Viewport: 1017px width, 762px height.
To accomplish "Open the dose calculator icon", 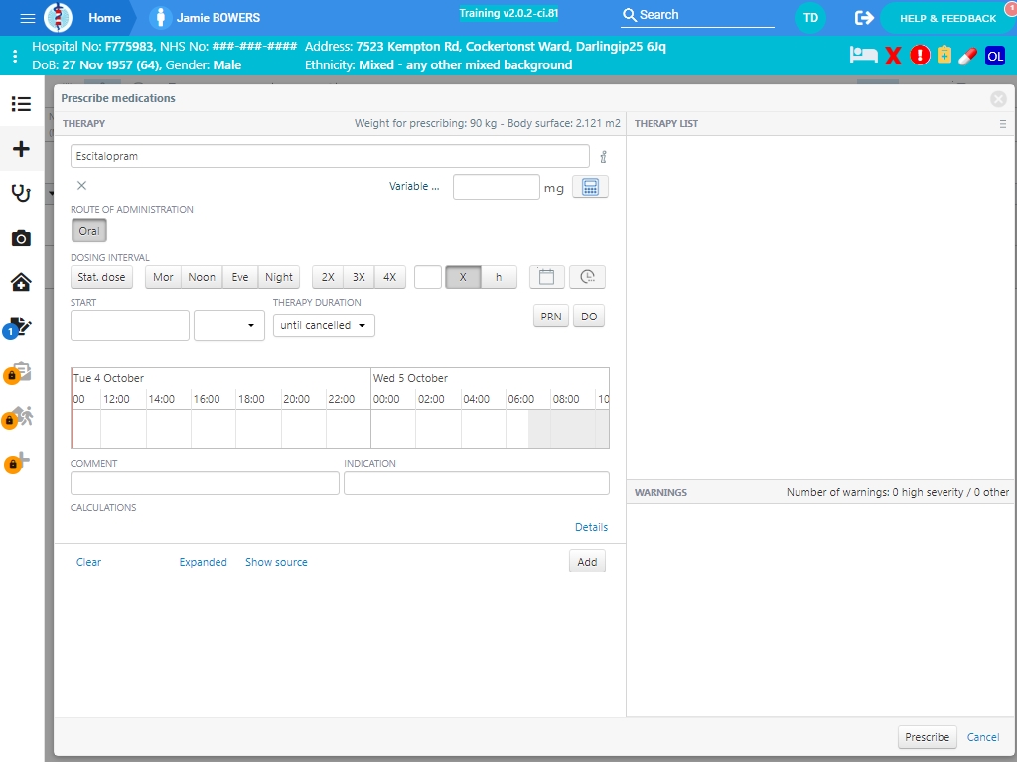I will coord(590,187).
